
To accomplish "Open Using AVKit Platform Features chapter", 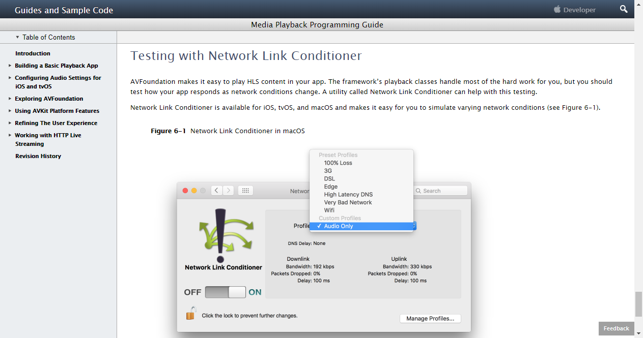I will tap(57, 111).
